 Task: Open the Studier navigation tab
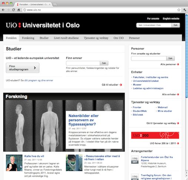coord(44,38)
